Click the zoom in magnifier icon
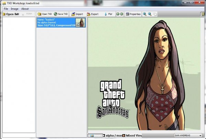The height and width of the screenshot is (139, 206). click(x=145, y=14)
